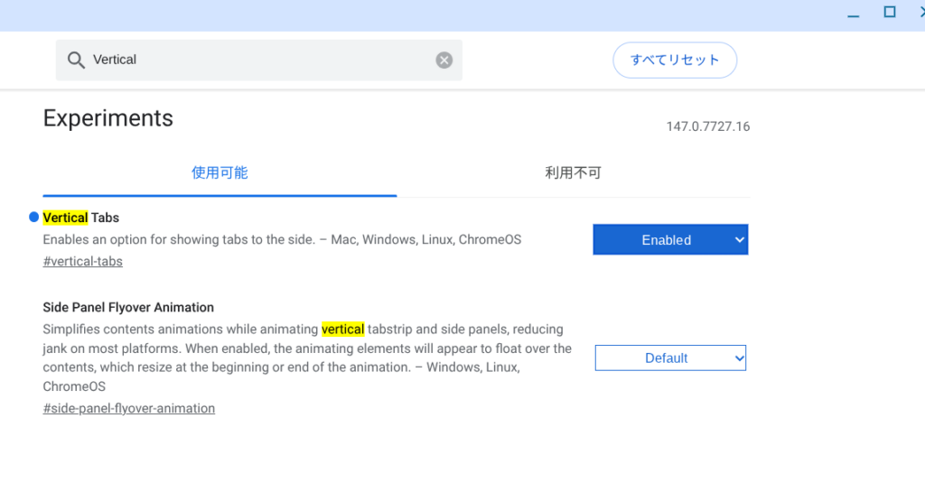Switch to the 使用可能 tab
The width and height of the screenshot is (925, 483).
(x=220, y=172)
